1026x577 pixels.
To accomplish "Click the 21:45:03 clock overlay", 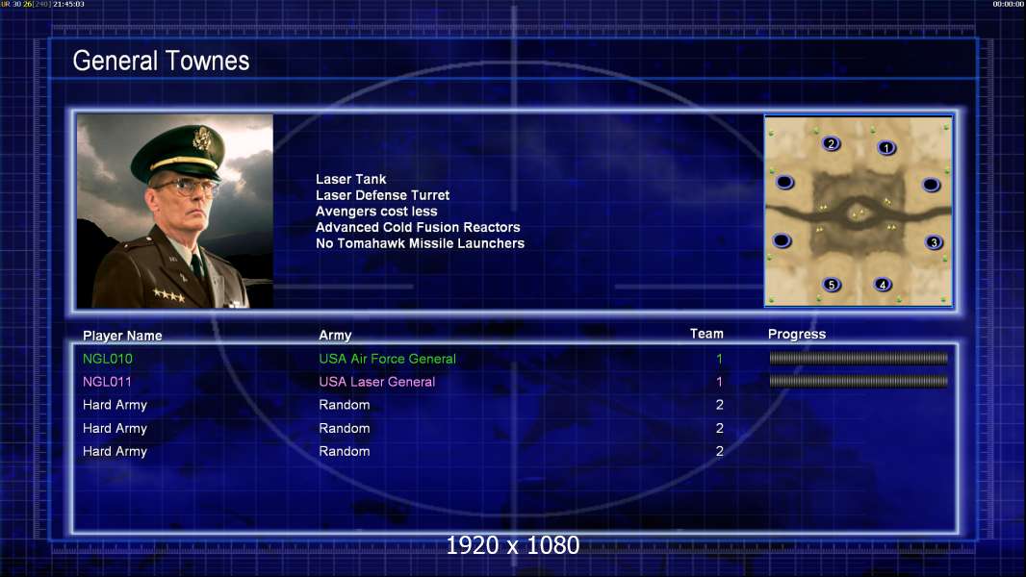I will (68, 4).
